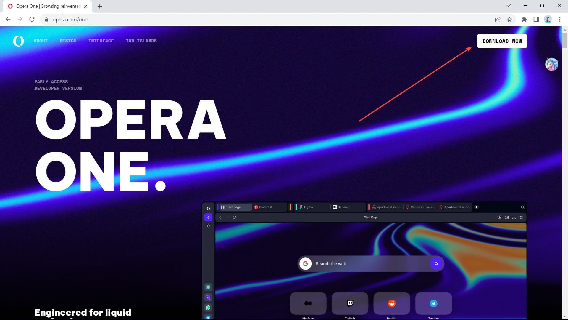The width and height of the screenshot is (568, 320).
Task: Click the Opera logo icon
Action: click(x=18, y=41)
